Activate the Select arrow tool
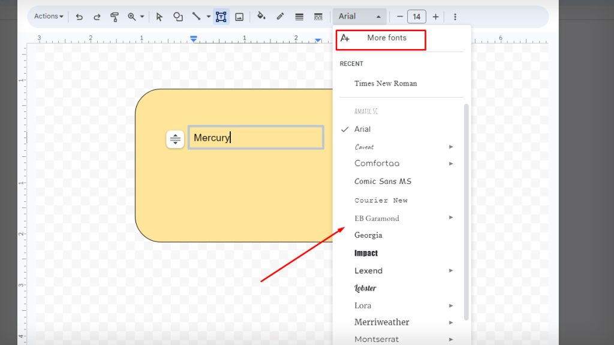 (x=159, y=16)
